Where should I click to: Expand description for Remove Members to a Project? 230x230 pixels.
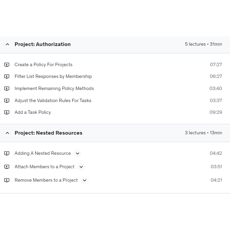85,180
